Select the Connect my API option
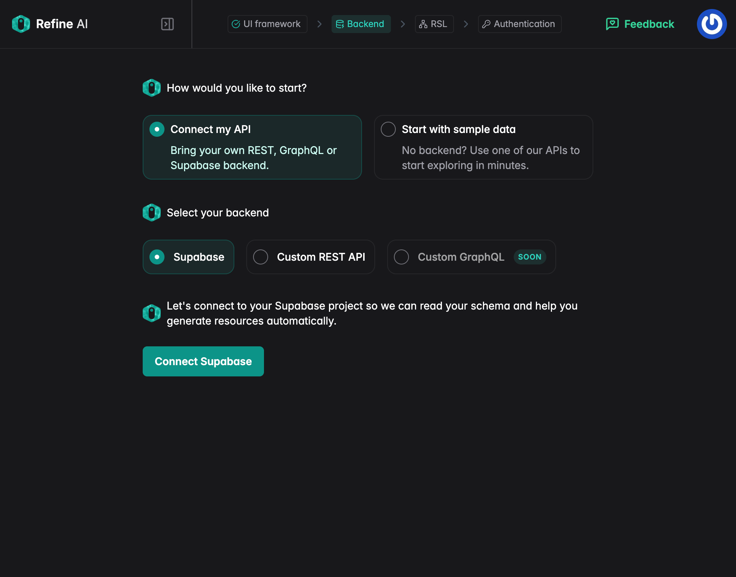This screenshot has height=577, width=736. [252, 147]
